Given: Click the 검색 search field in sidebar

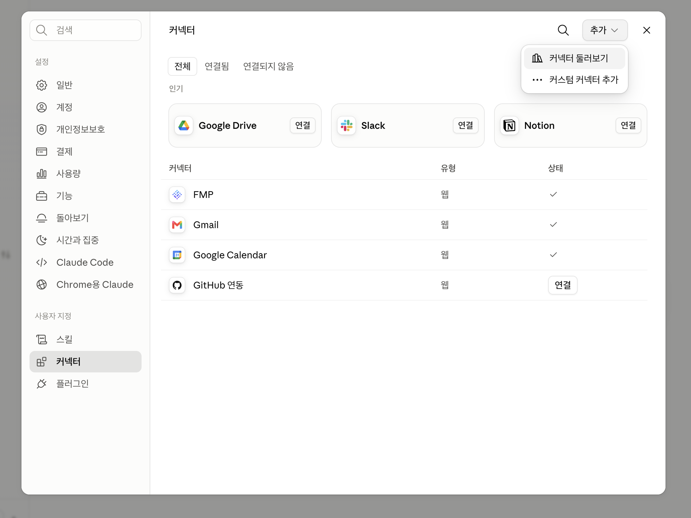Looking at the screenshot, I should pos(86,30).
